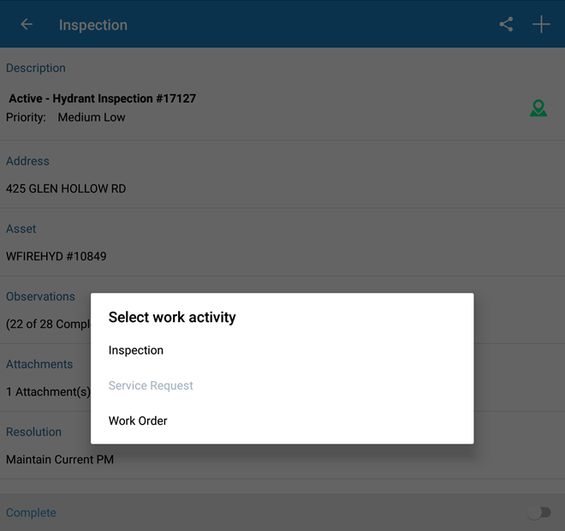
Task: Tap the back arrow in header
Action: point(27,25)
